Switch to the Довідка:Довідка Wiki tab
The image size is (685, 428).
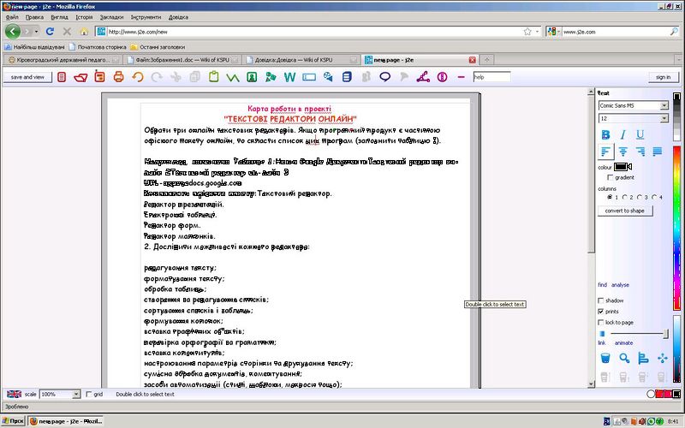pos(300,60)
